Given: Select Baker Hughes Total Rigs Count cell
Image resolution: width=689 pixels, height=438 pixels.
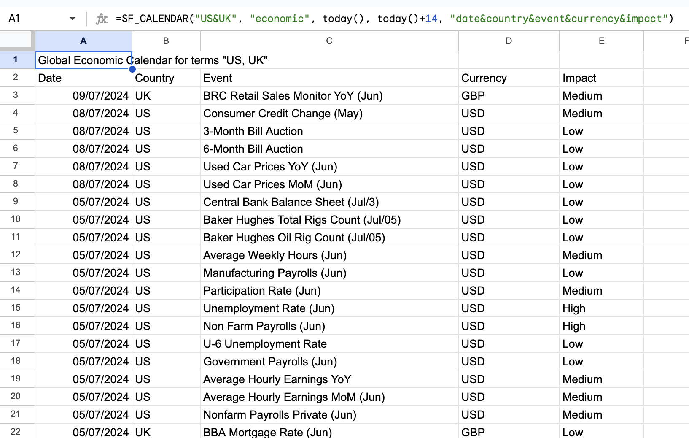Looking at the screenshot, I should (329, 220).
